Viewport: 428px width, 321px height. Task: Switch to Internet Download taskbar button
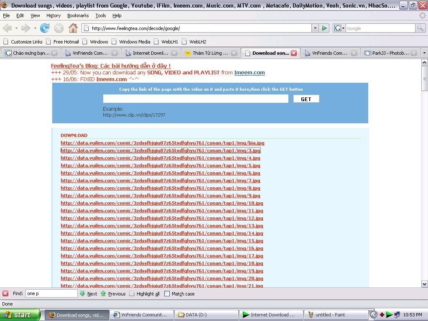[271, 315]
